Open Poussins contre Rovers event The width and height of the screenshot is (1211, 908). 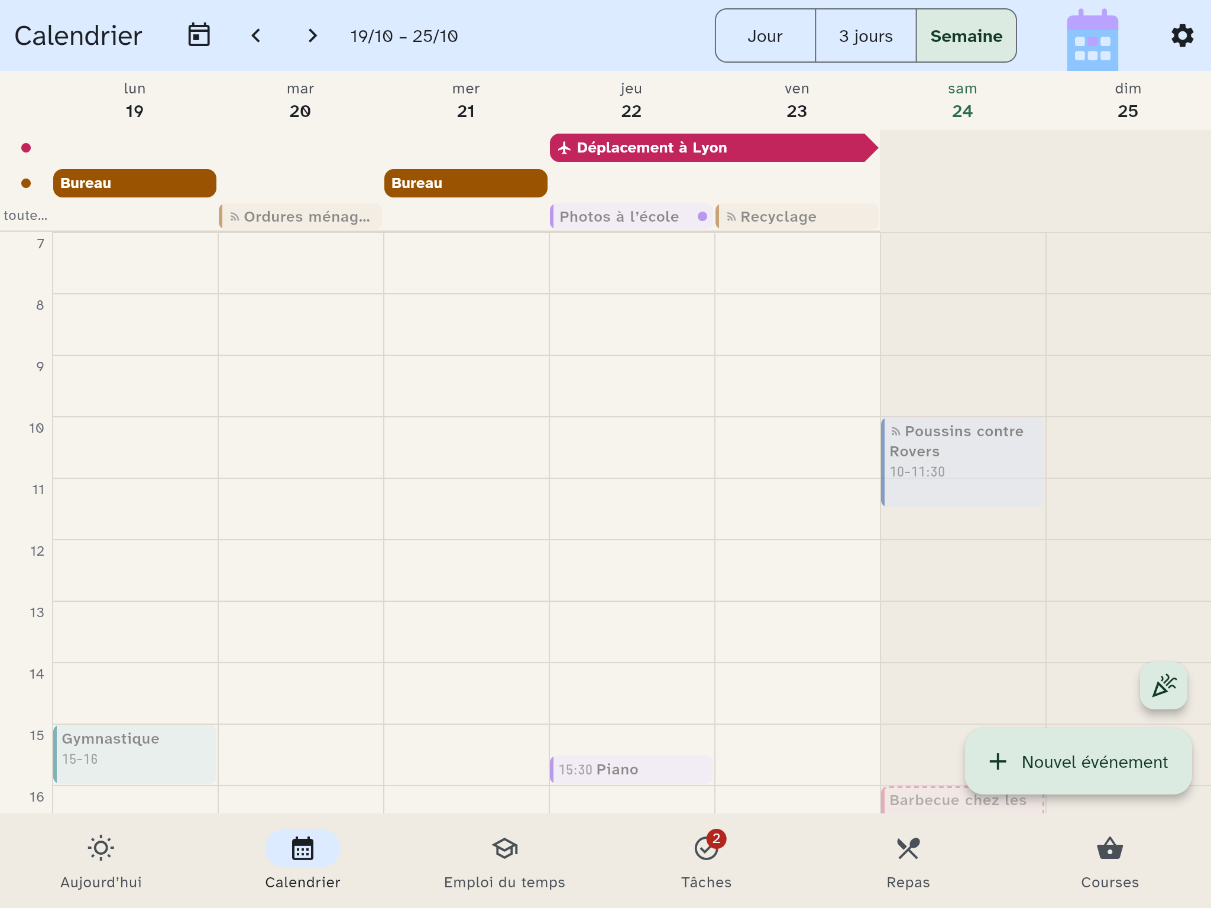963,462
